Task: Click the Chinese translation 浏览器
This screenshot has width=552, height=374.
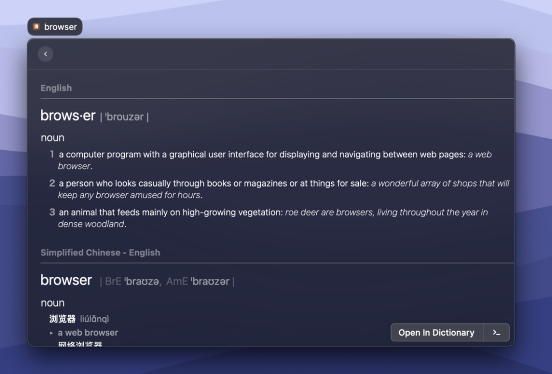Action: point(62,319)
